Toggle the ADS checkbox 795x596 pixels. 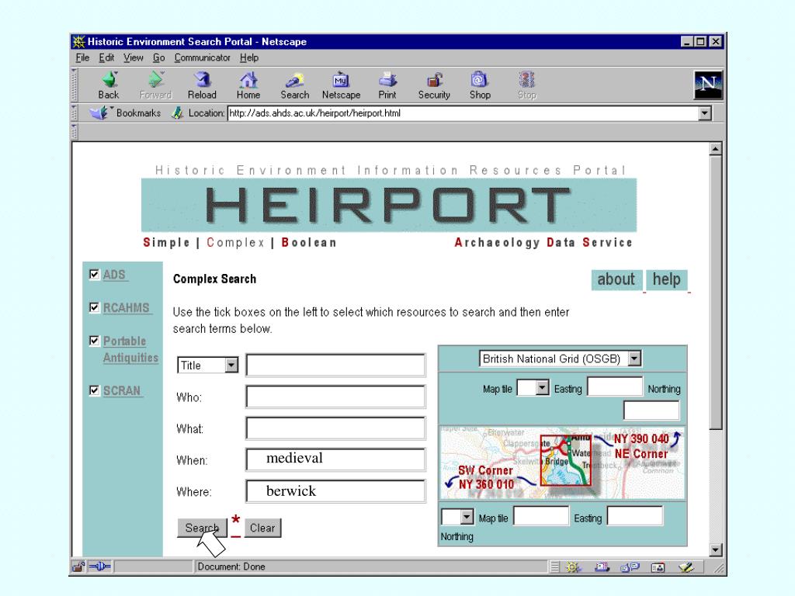tap(94, 274)
